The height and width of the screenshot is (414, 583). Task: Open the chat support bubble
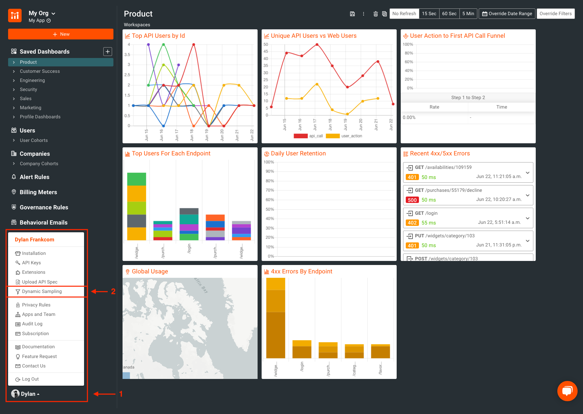tap(567, 391)
